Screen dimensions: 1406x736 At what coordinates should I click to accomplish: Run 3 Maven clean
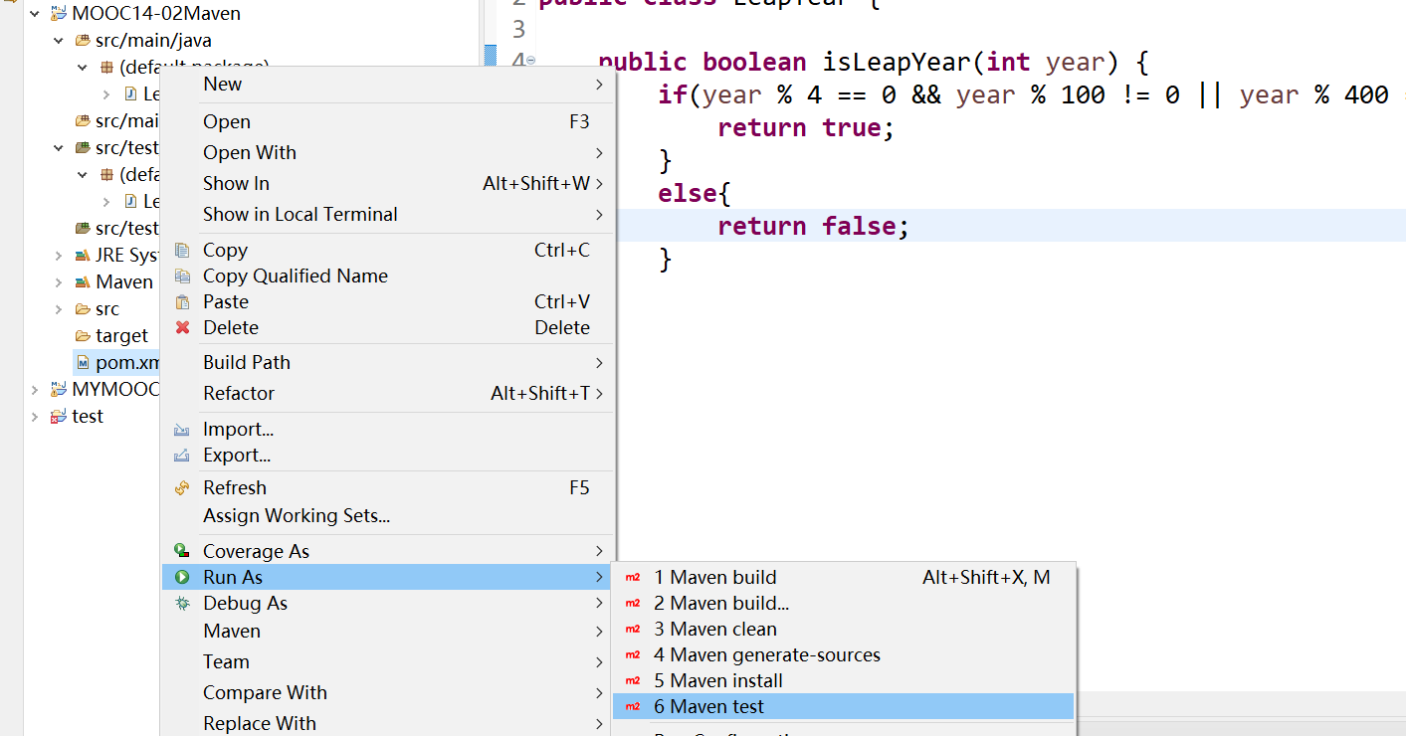click(844, 630)
